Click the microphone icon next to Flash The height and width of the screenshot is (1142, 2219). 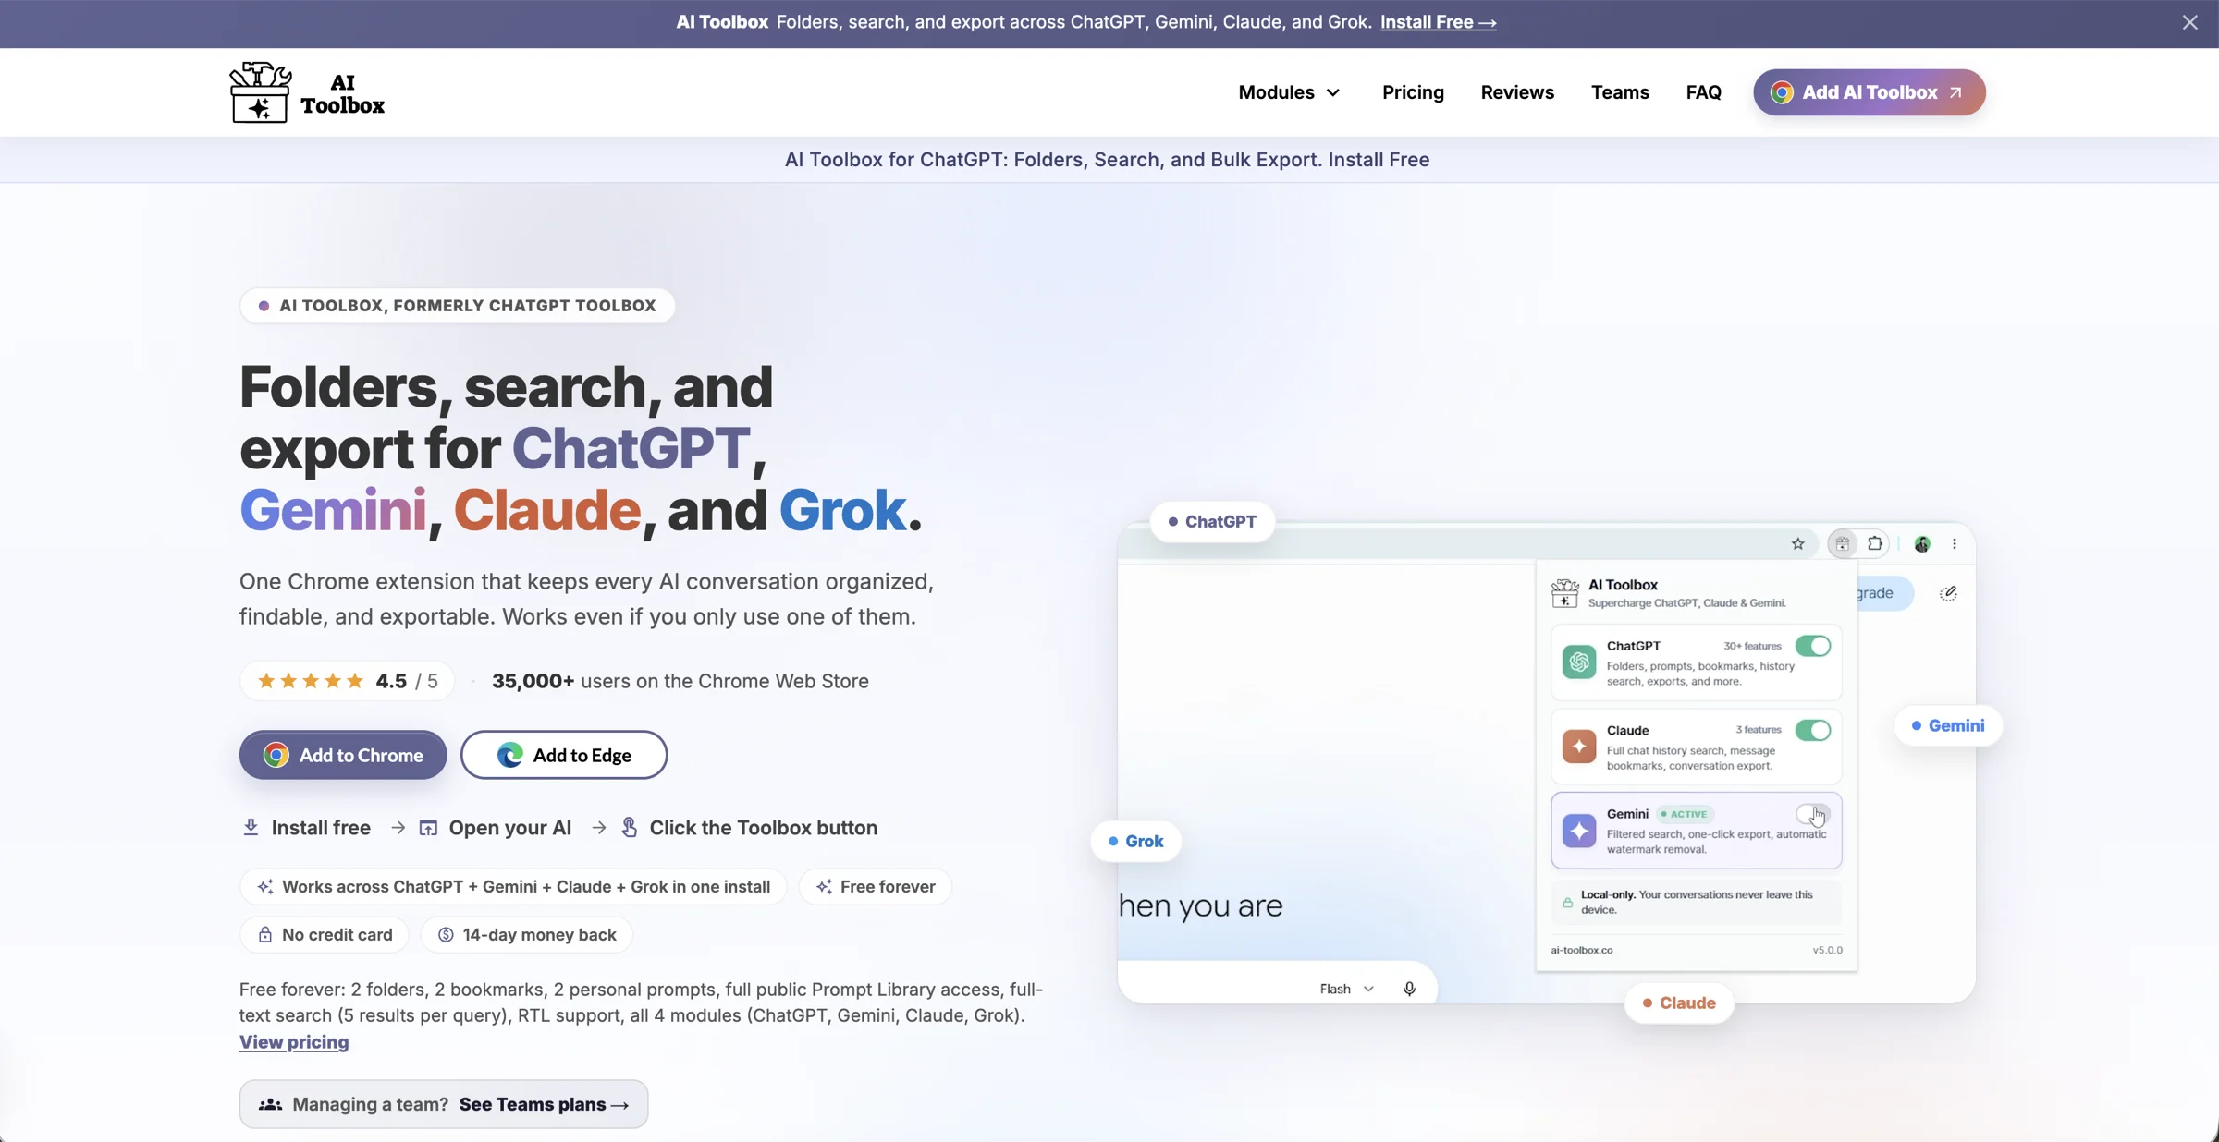(1409, 989)
